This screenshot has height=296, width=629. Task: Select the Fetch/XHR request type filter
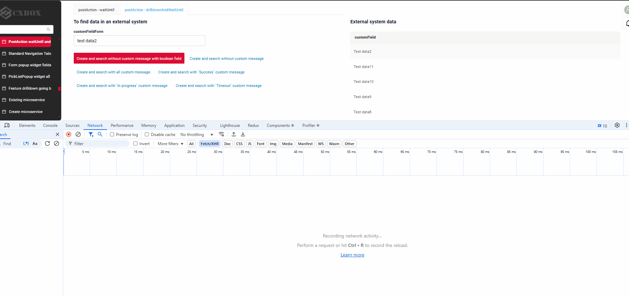(209, 144)
